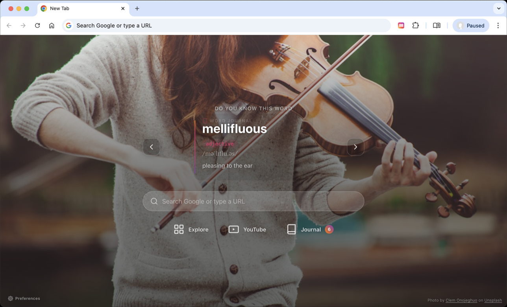507x307 pixels.
Task: Click the Google logo in the address bar
Action: [69, 25]
